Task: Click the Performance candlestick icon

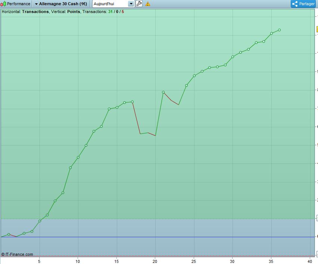Action: [3, 4]
